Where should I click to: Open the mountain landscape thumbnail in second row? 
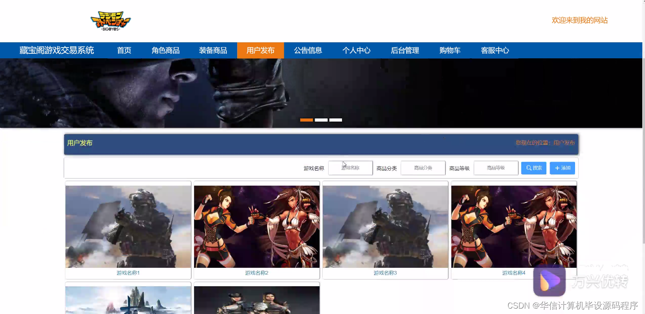pyautogui.click(x=128, y=300)
